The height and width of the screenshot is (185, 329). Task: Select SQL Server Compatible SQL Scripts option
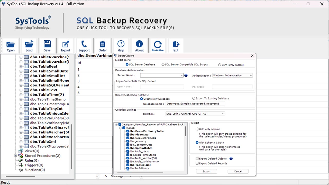163,64
